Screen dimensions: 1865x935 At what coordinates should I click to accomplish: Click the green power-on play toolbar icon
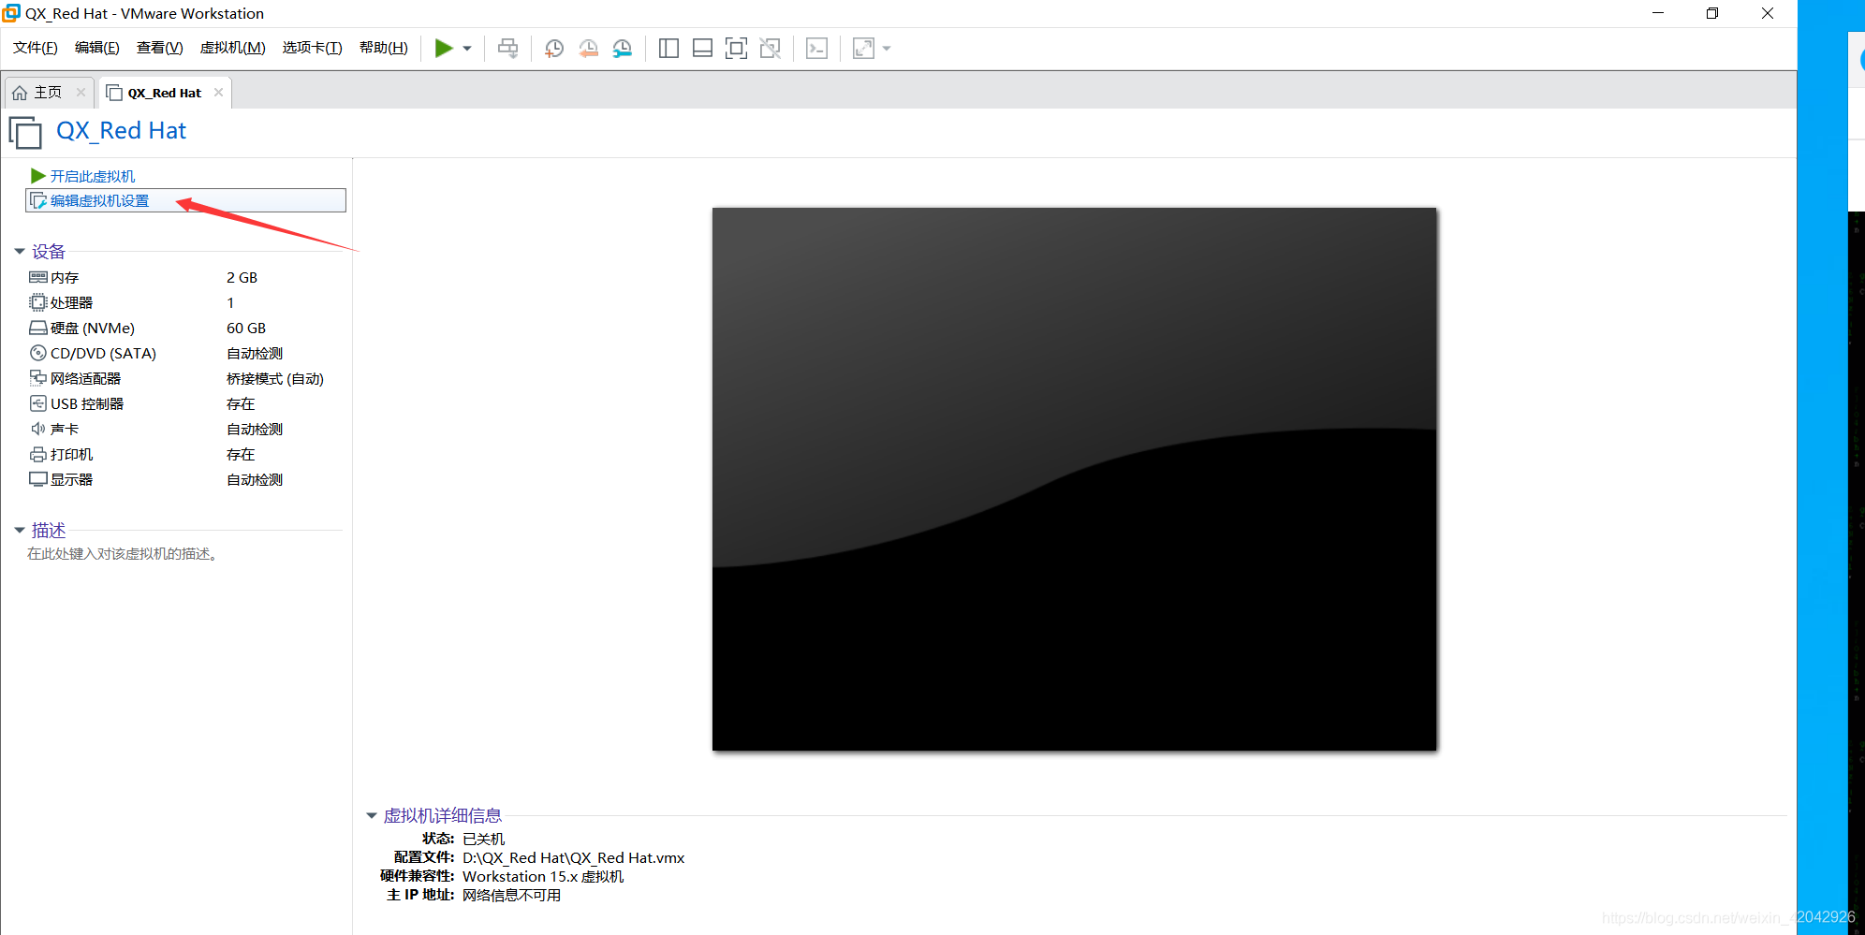coord(444,48)
